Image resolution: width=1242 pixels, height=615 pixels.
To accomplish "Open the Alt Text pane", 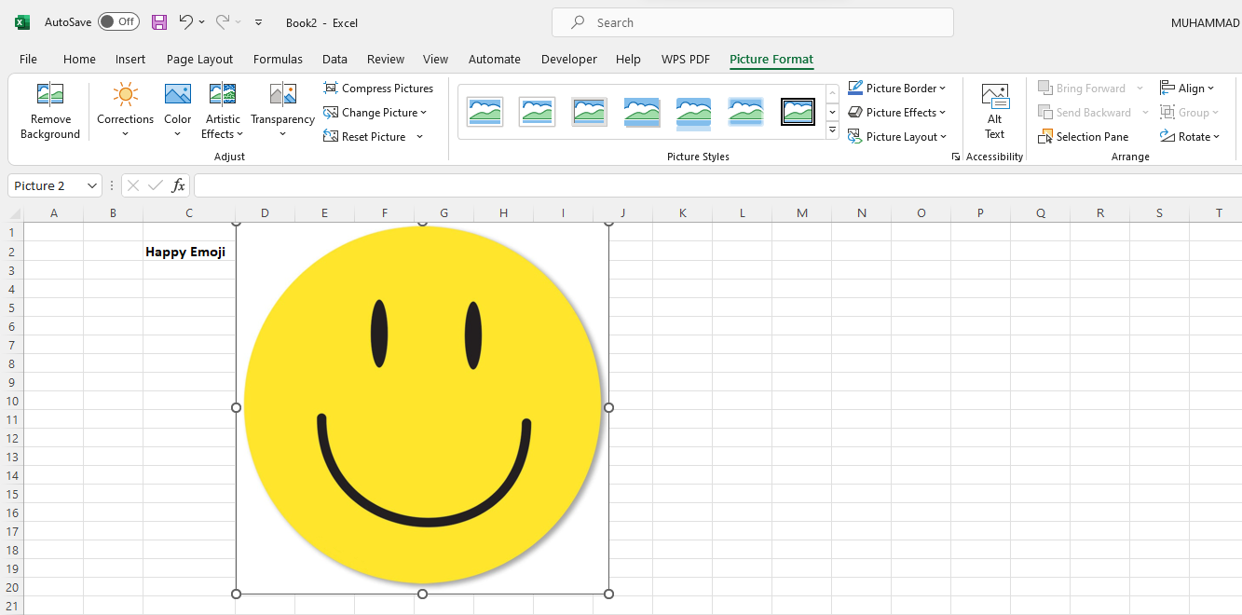I will coord(994,110).
